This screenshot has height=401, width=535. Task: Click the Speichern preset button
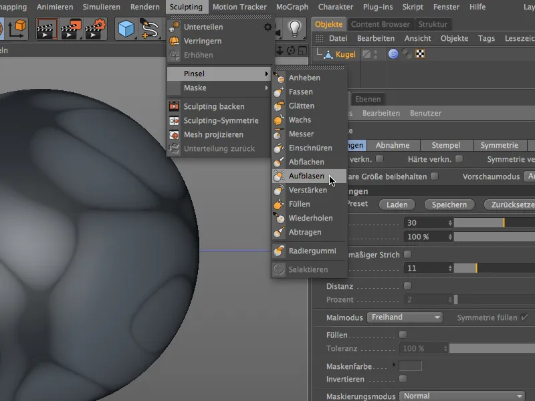[x=449, y=205]
